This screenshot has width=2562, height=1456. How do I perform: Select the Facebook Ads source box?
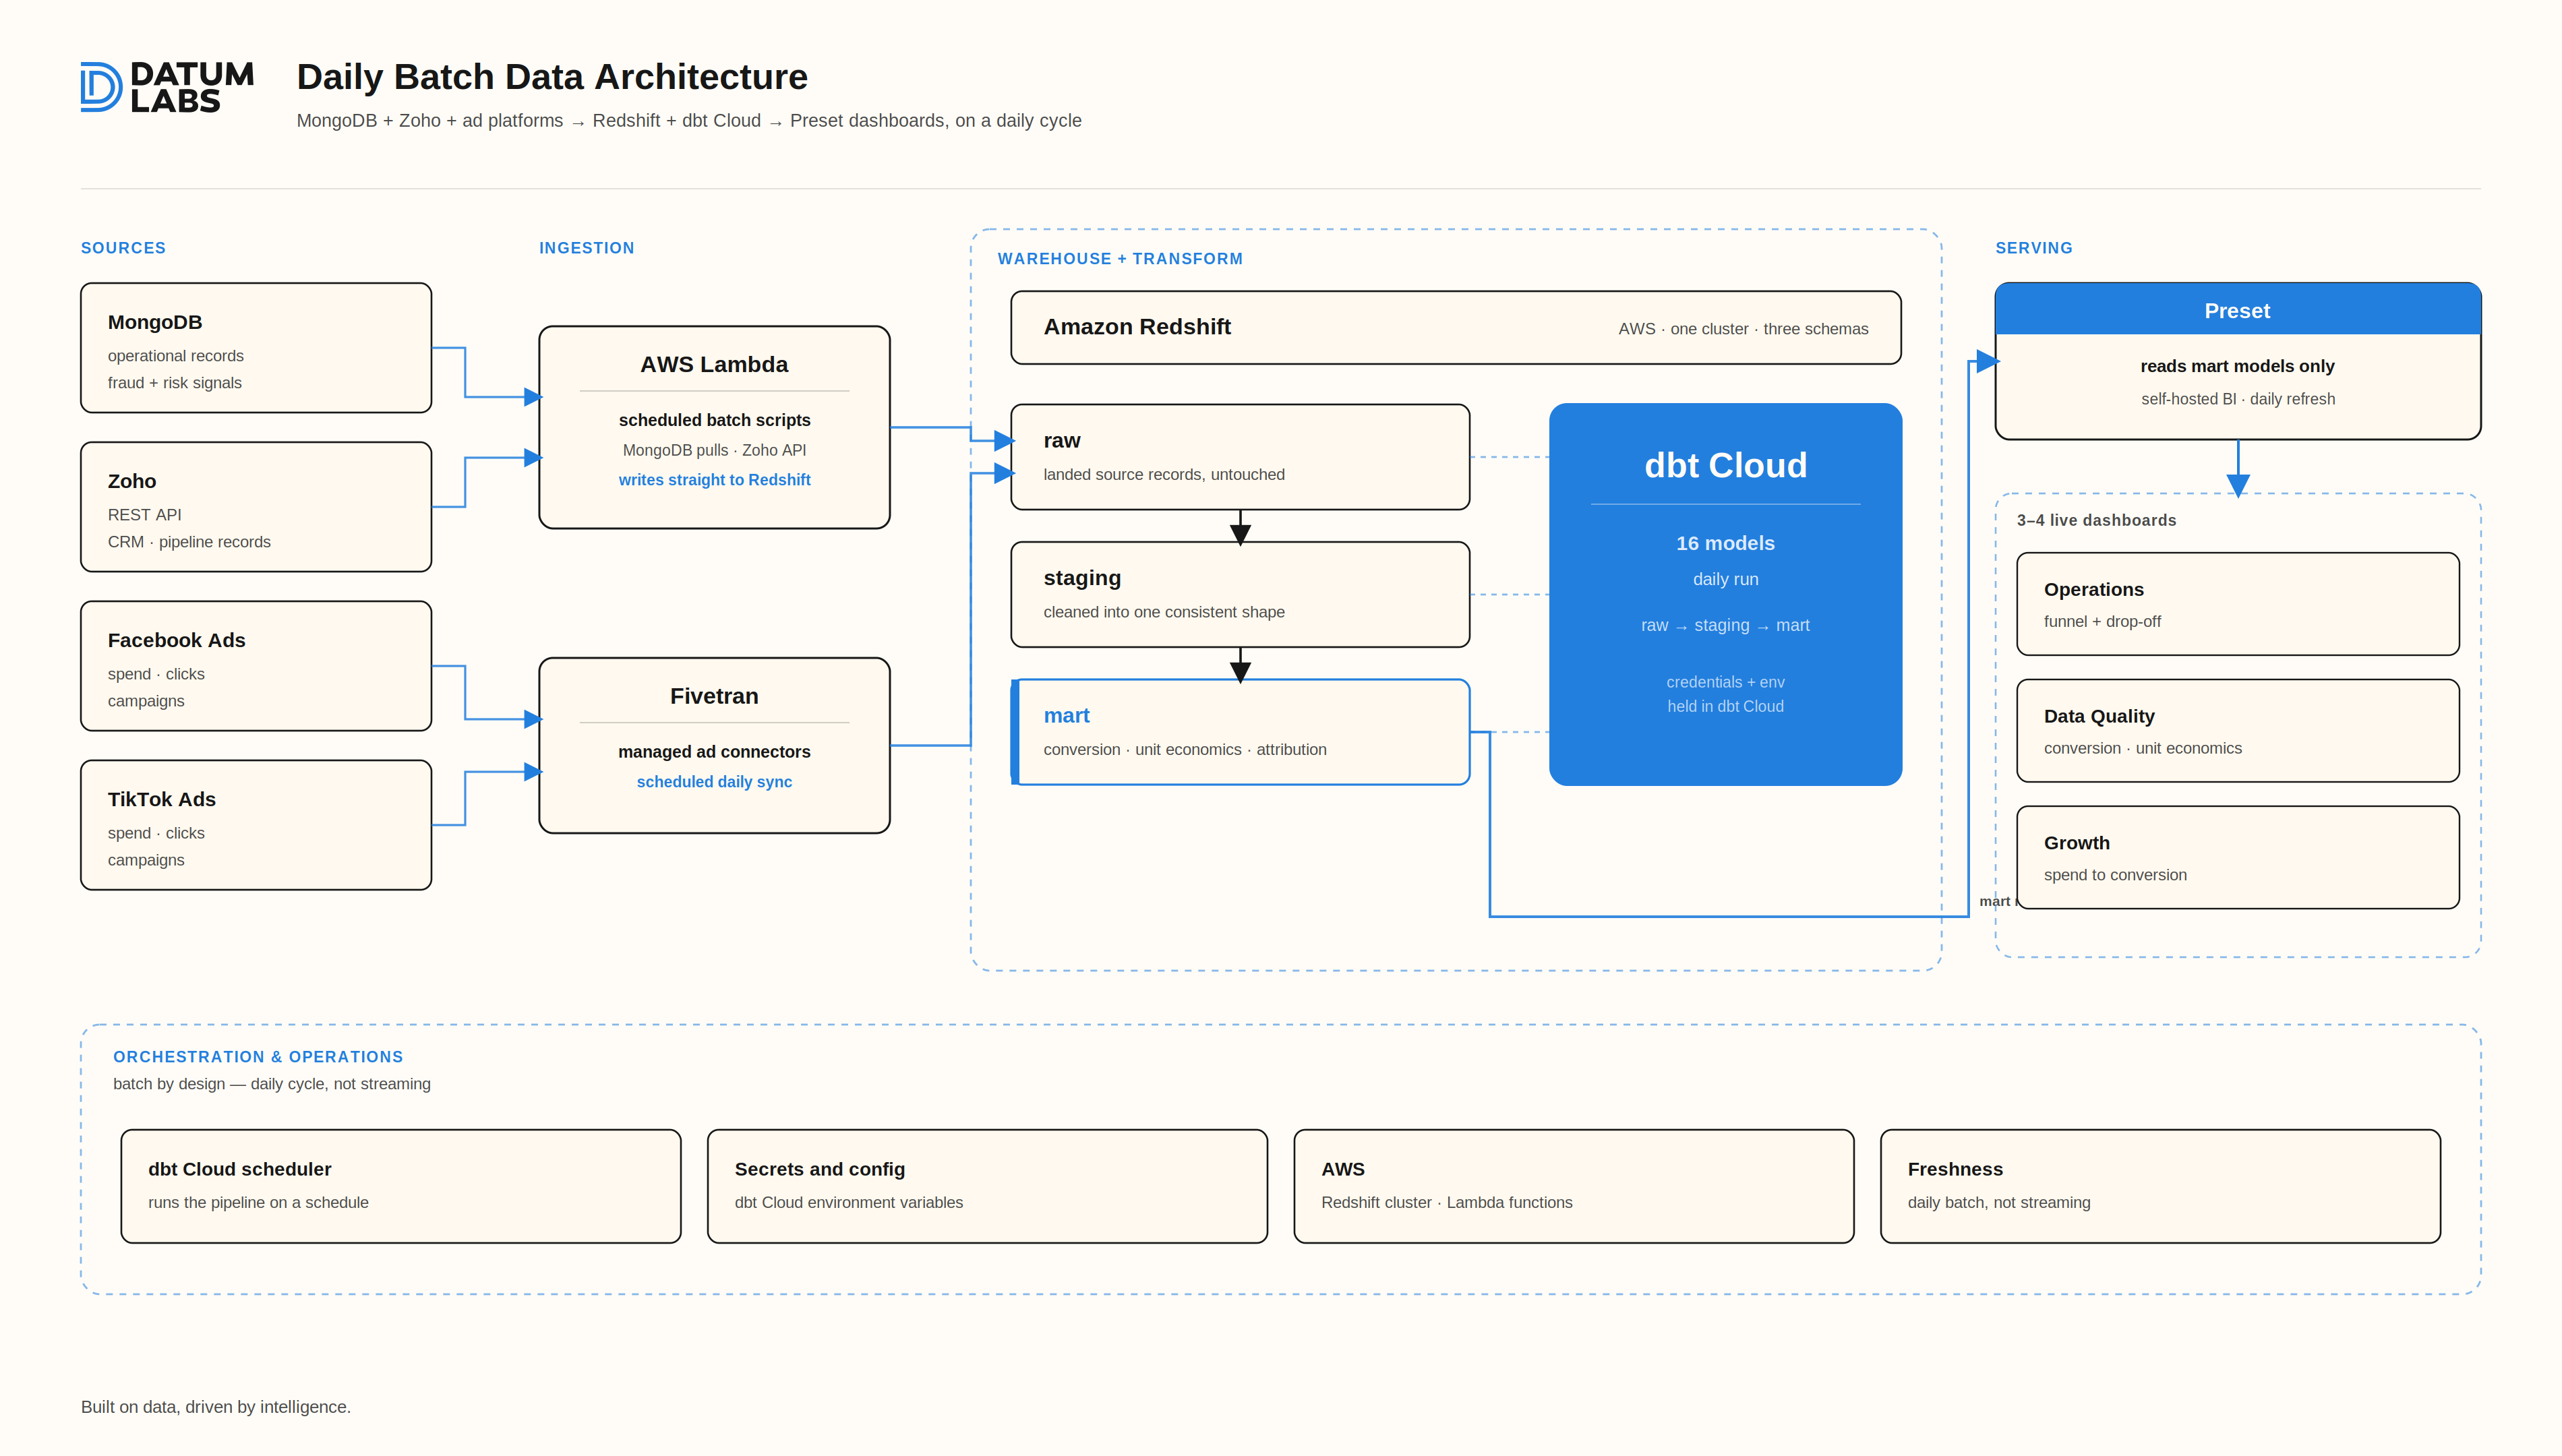pos(256,666)
